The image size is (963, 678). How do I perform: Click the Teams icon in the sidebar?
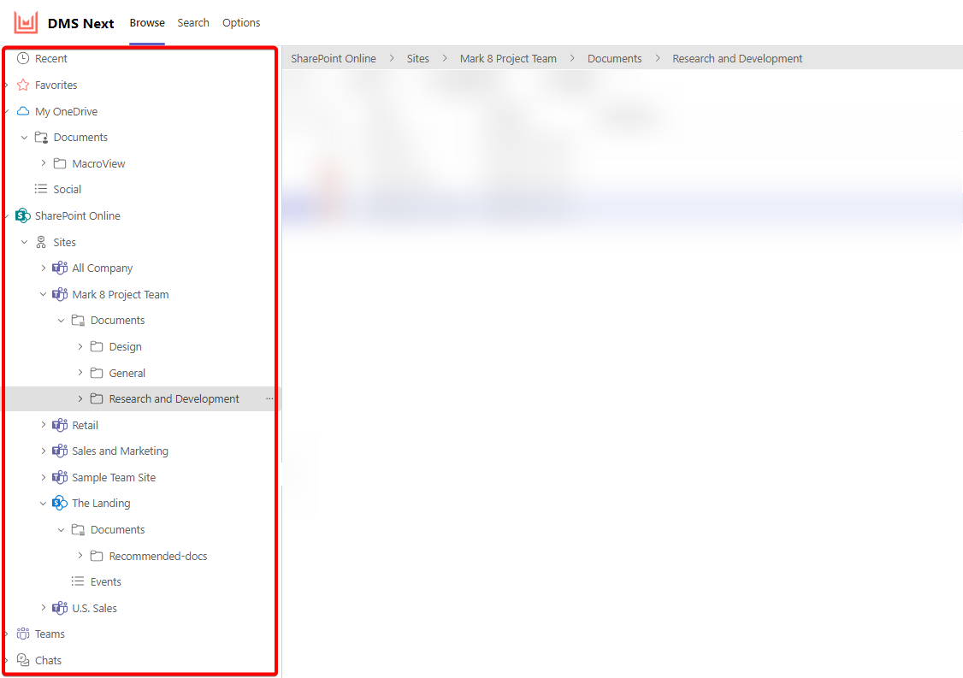(x=21, y=634)
